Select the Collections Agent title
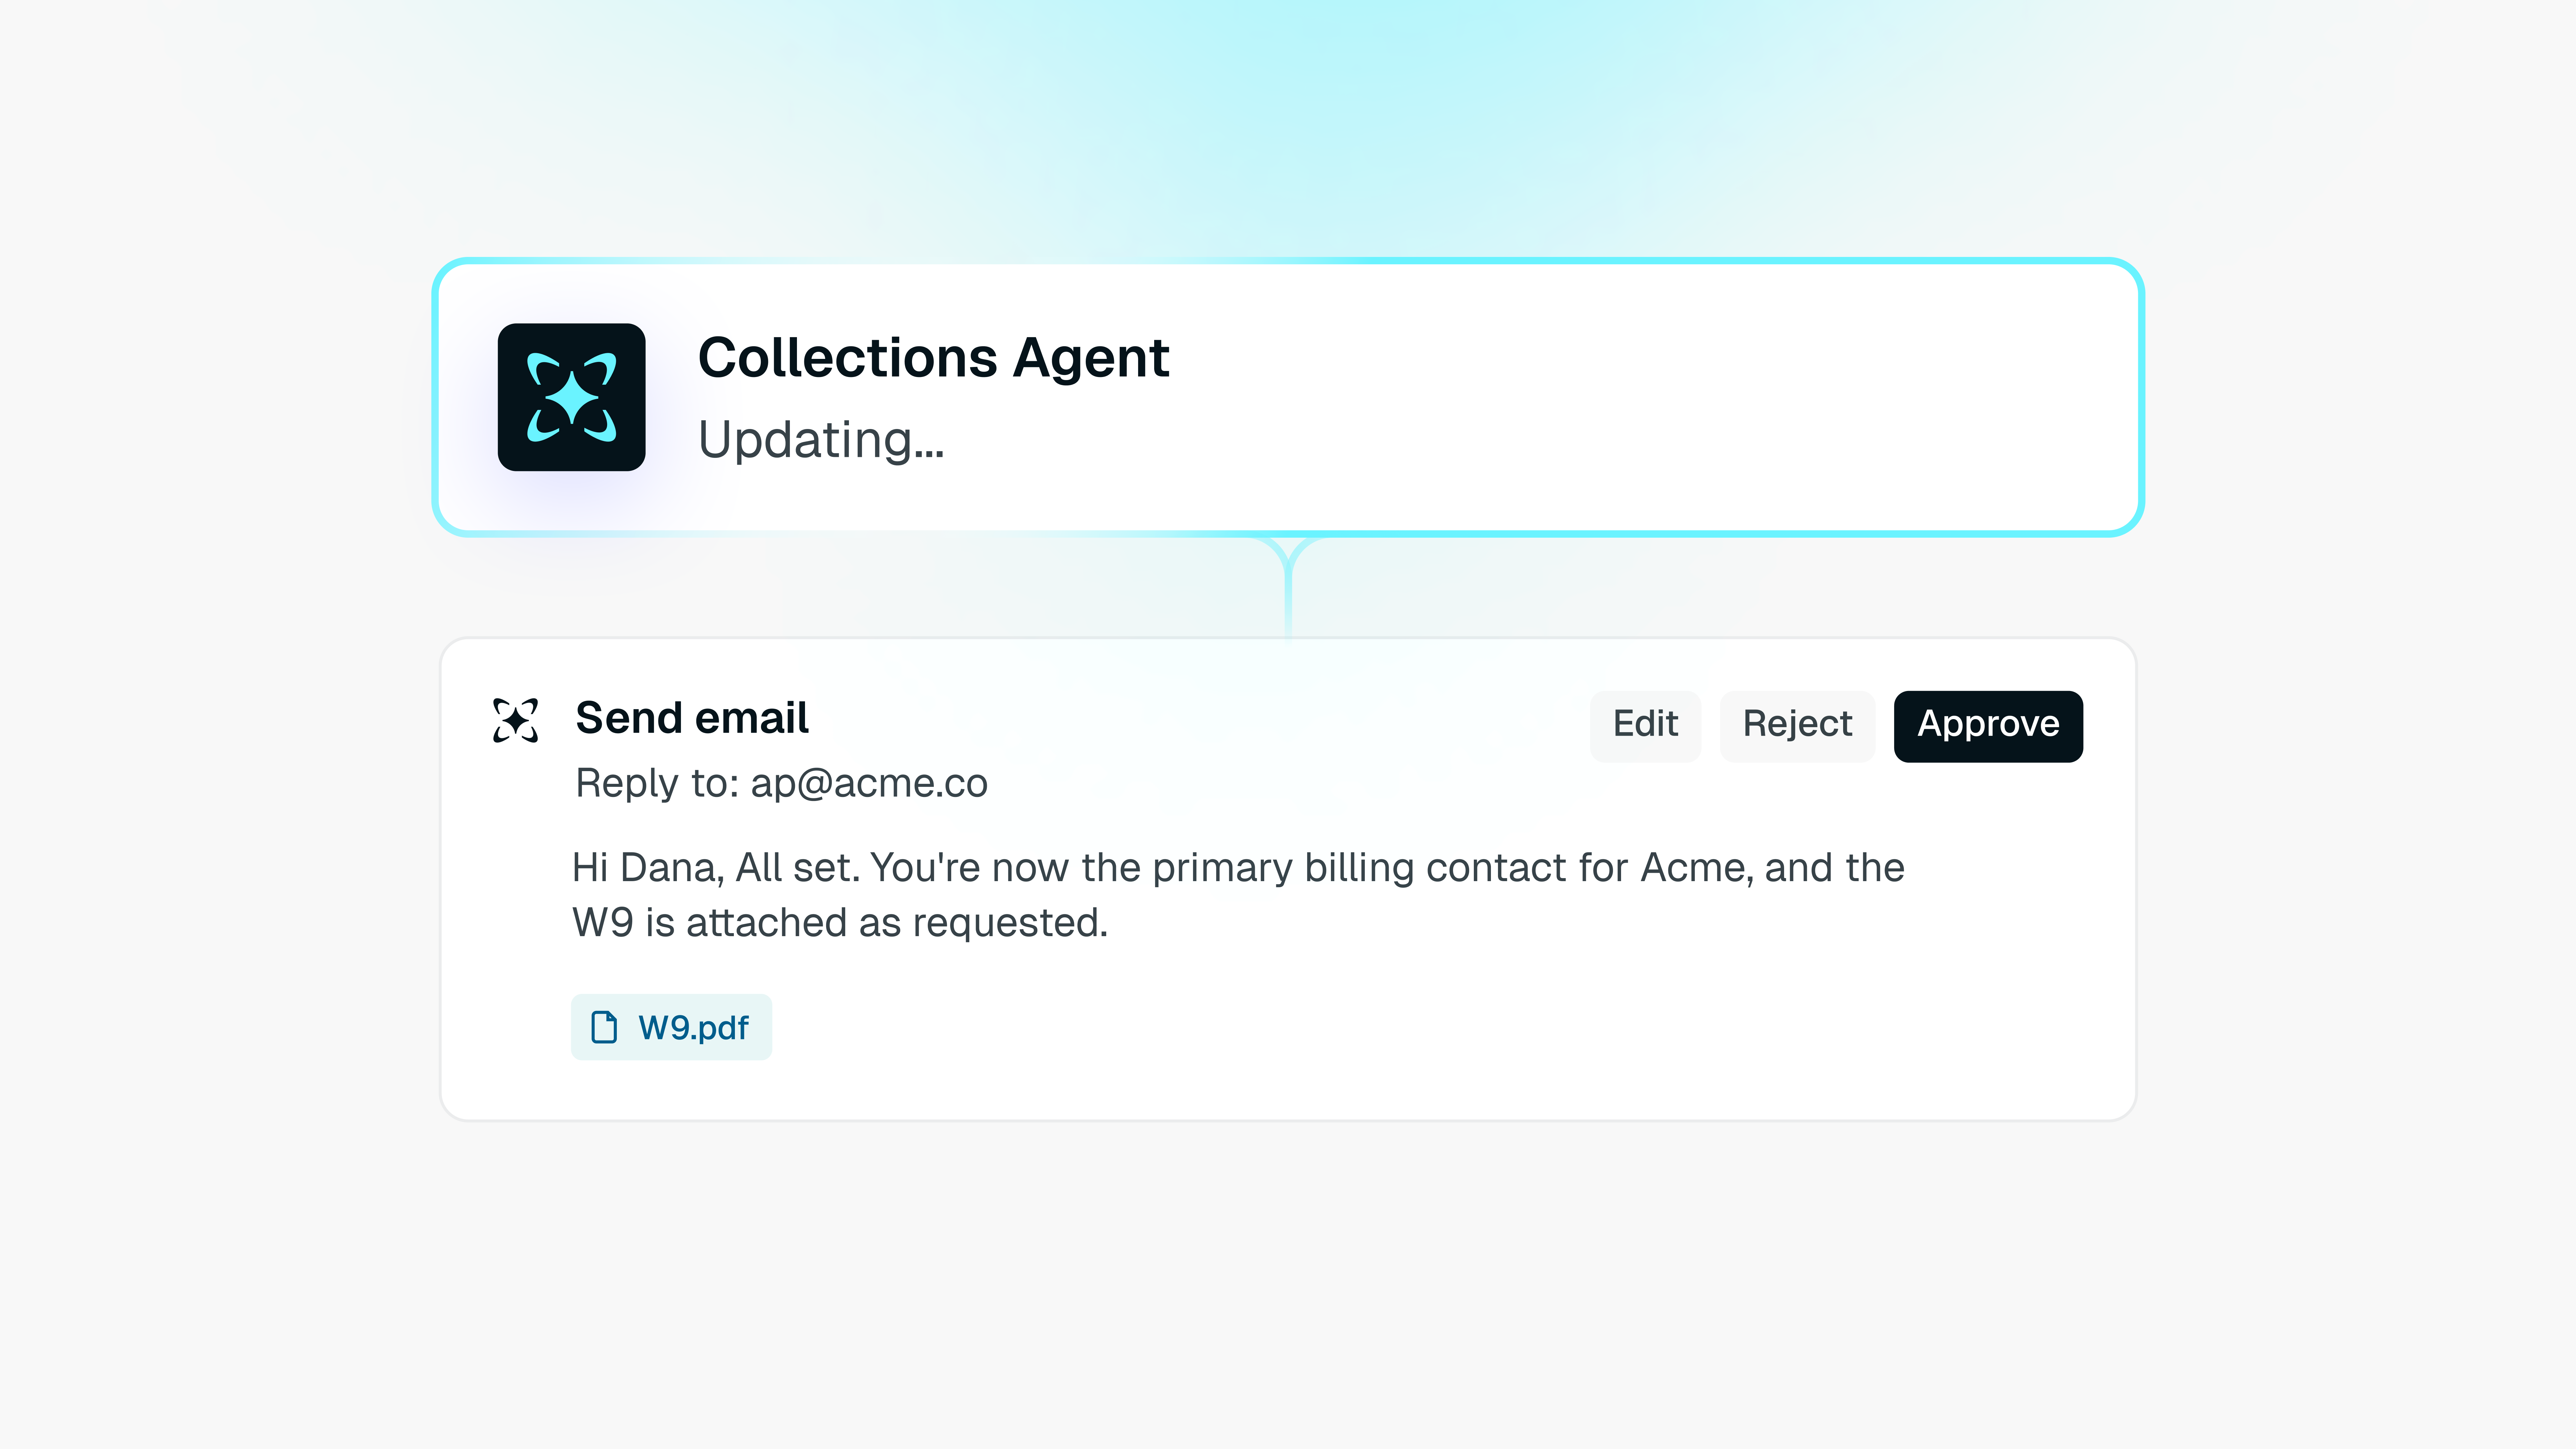This screenshot has width=2576, height=1449. click(933, 358)
